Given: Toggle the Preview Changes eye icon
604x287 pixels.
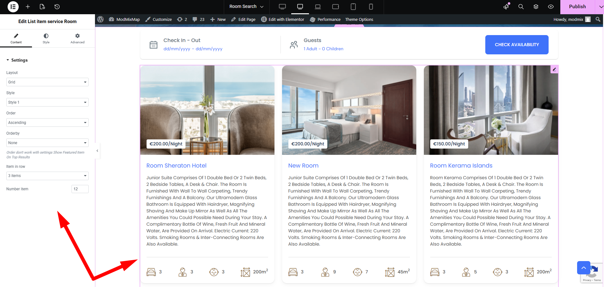Looking at the screenshot, I should point(551,7).
